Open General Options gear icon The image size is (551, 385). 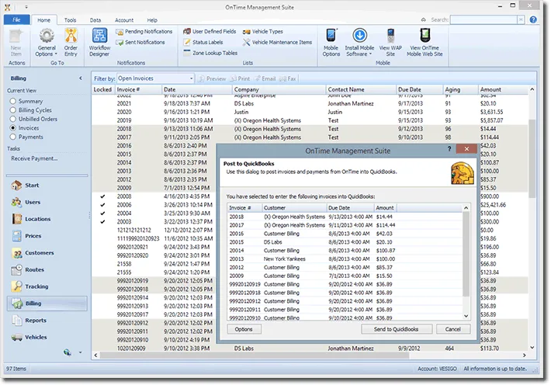[x=47, y=36]
